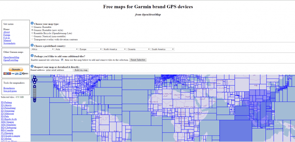Open the Europe country dropdown
This screenshot has height=142, width=295.
click(x=91, y=50)
